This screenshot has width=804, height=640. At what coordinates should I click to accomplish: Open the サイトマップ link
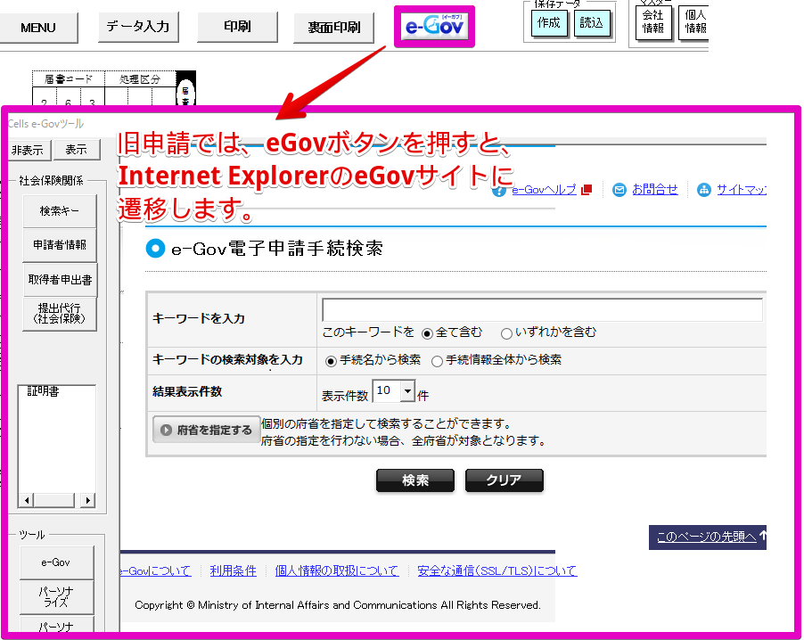[742, 190]
